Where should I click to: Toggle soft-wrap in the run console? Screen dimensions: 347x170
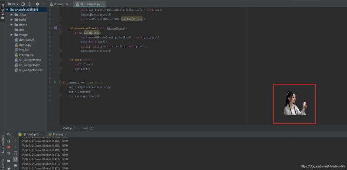coord(16,153)
